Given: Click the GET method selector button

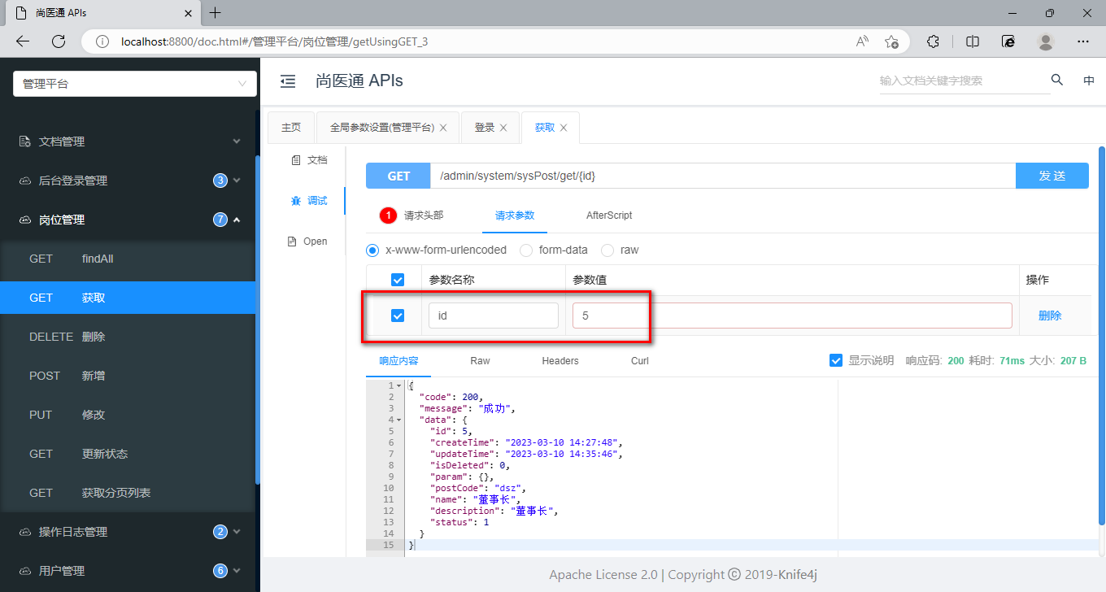Looking at the screenshot, I should (398, 176).
